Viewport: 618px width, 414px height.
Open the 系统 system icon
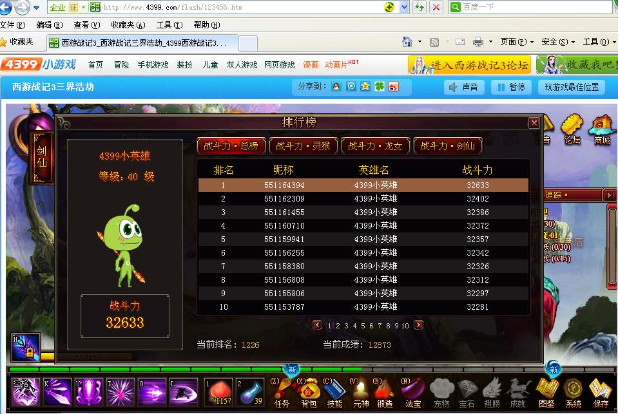[x=573, y=393]
